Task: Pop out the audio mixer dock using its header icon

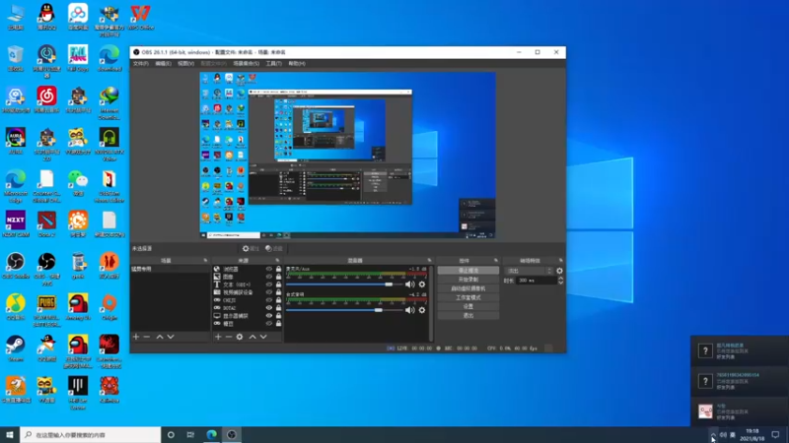Action: pyautogui.click(x=429, y=261)
